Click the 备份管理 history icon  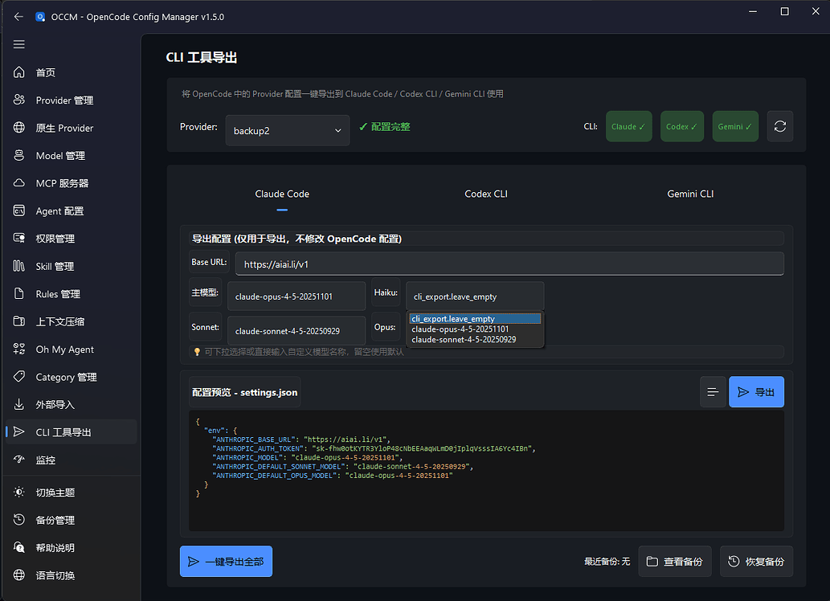click(x=19, y=520)
